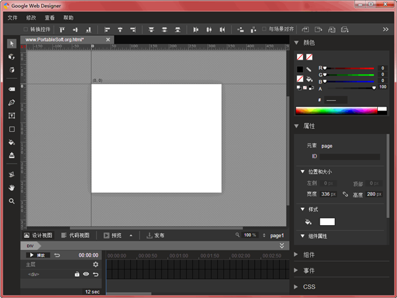Screen dimensions: 397x298
Task: Select the Pen tool
Action: click(12, 103)
